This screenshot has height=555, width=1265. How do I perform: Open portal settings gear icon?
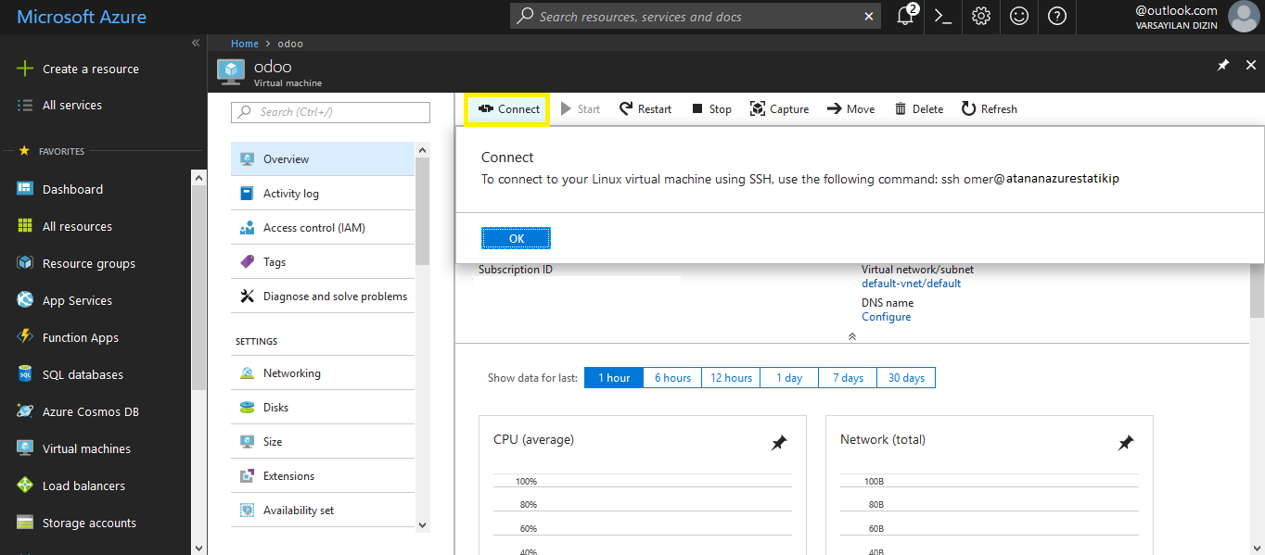(x=981, y=16)
